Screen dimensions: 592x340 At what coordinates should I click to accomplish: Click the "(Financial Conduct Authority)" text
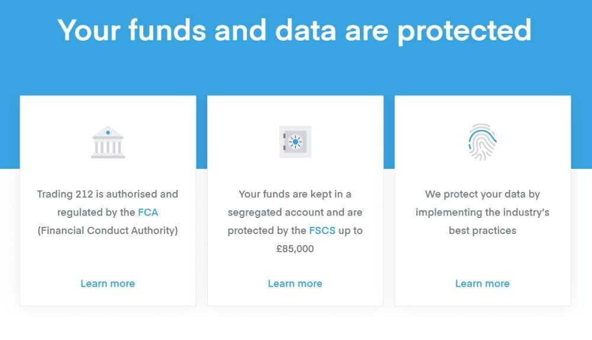(x=108, y=230)
